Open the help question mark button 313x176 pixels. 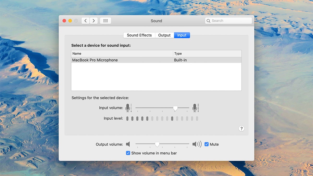[x=241, y=129]
